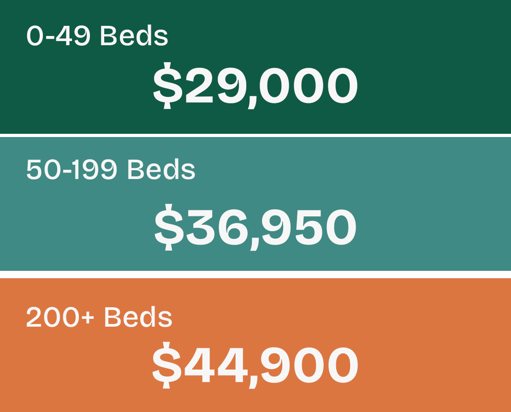Click the word Beds in the green panel
This screenshot has width=511, height=412.
(134, 36)
